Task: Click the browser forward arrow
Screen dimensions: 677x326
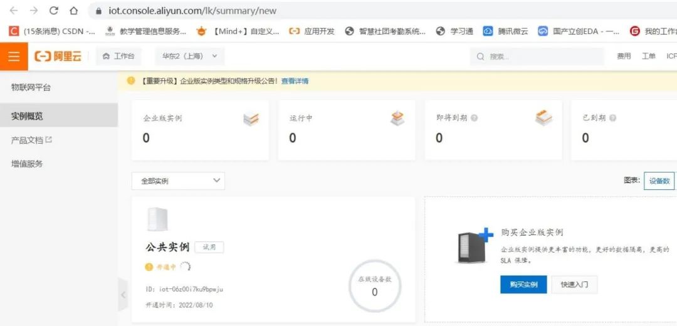Action: pyautogui.click(x=34, y=11)
